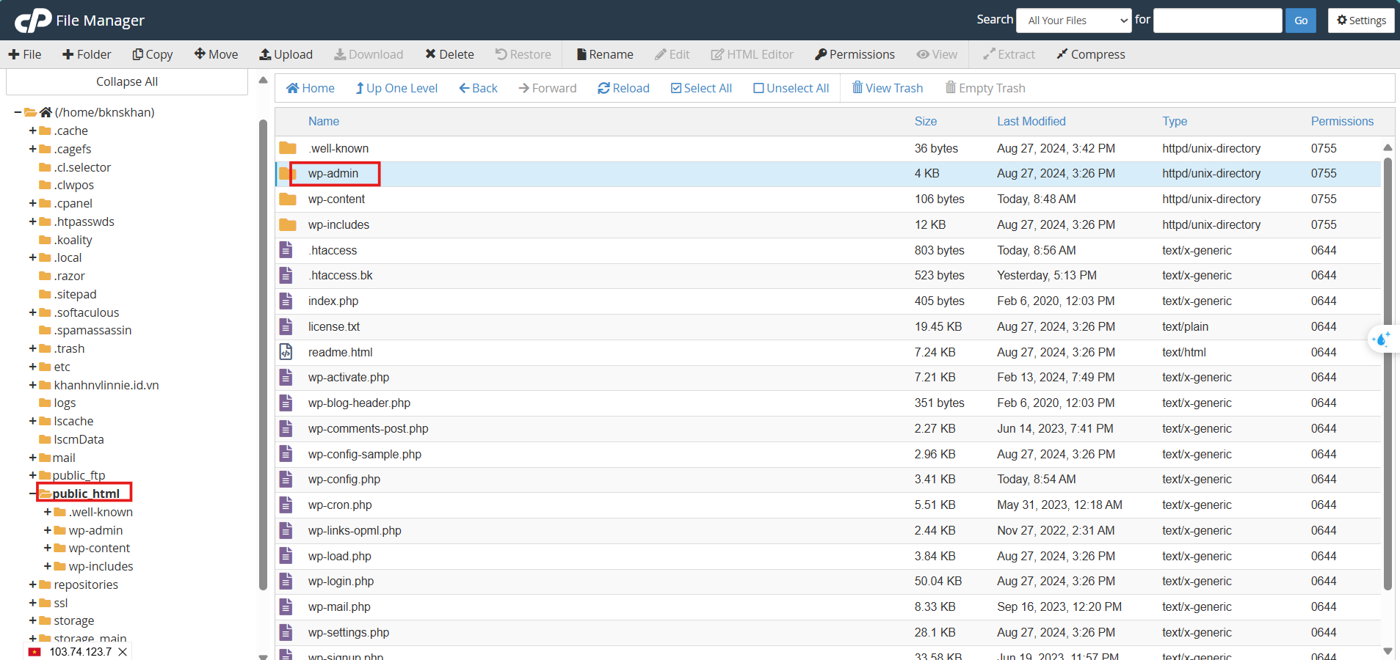Sort by Last Modified column

click(1031, 121)
